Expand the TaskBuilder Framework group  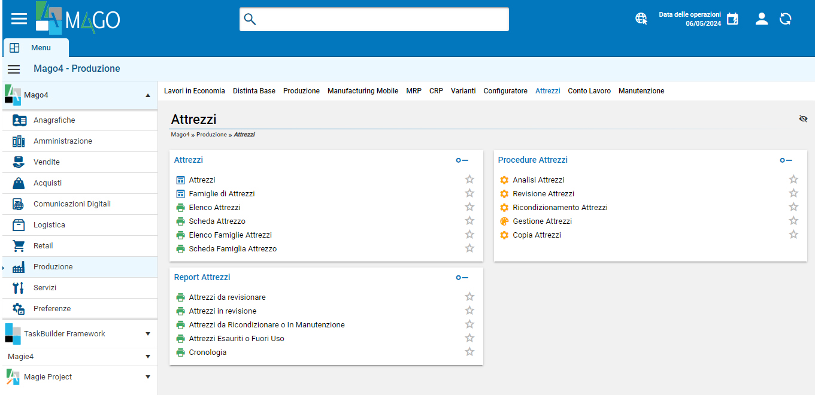148,334
